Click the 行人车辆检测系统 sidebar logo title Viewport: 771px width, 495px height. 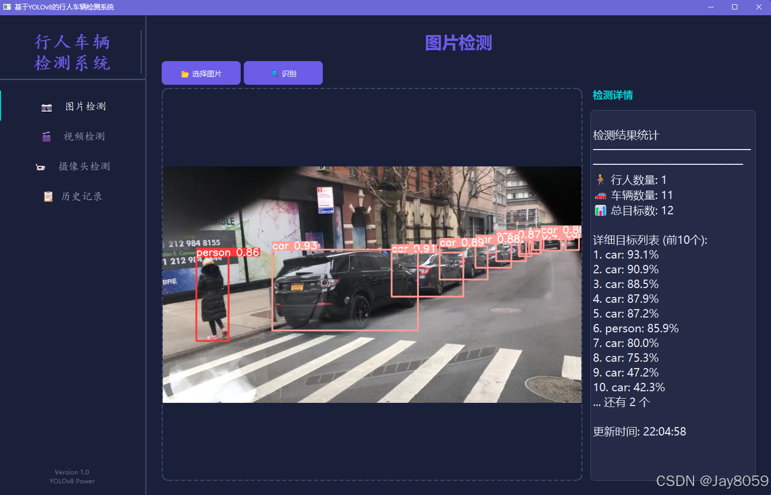[72, 52]
